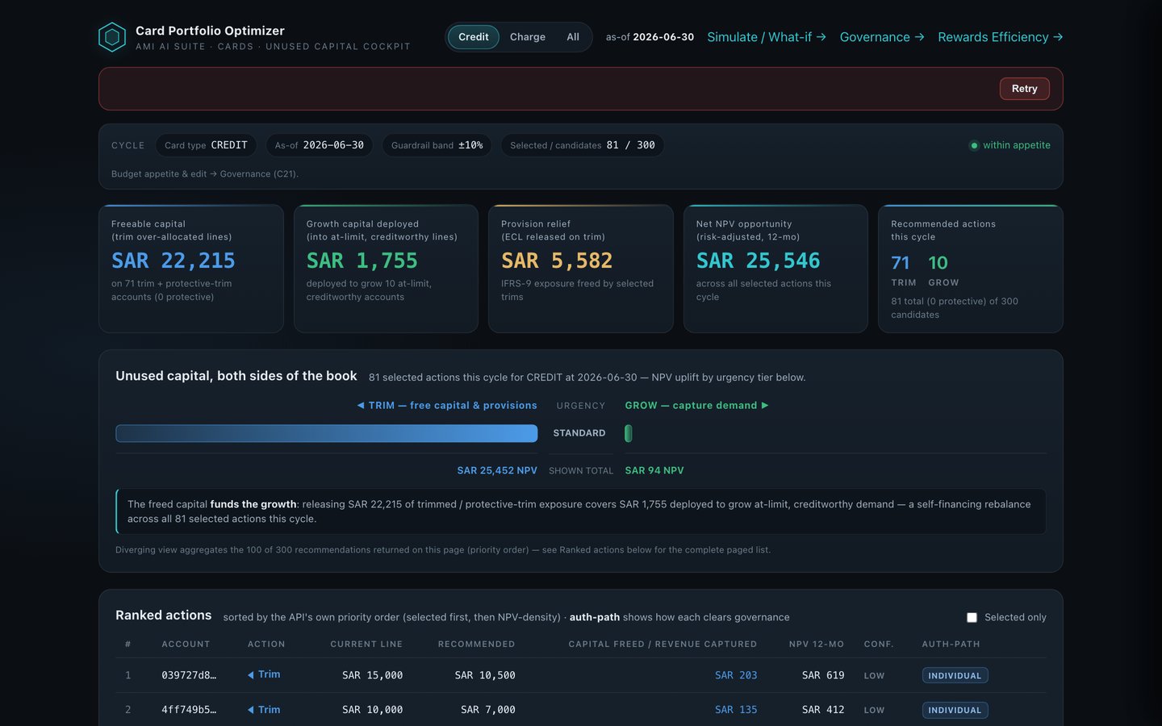Click the Guardrail band ±10% chip
The width and height of the screenshot is (1162, 726).
437,145
